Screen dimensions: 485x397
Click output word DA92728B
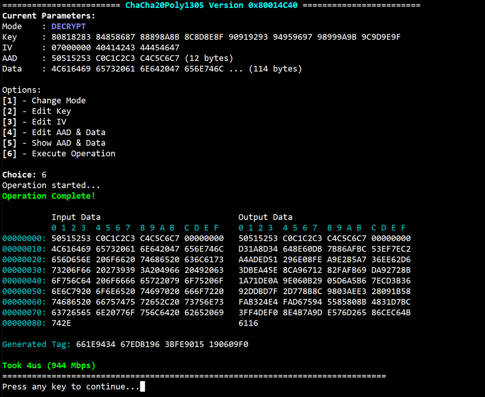tap(391, 270)
